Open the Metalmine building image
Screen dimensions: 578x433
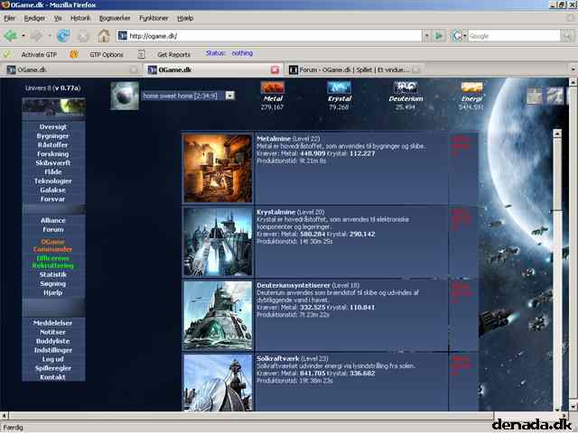click(x=218, y=168)
